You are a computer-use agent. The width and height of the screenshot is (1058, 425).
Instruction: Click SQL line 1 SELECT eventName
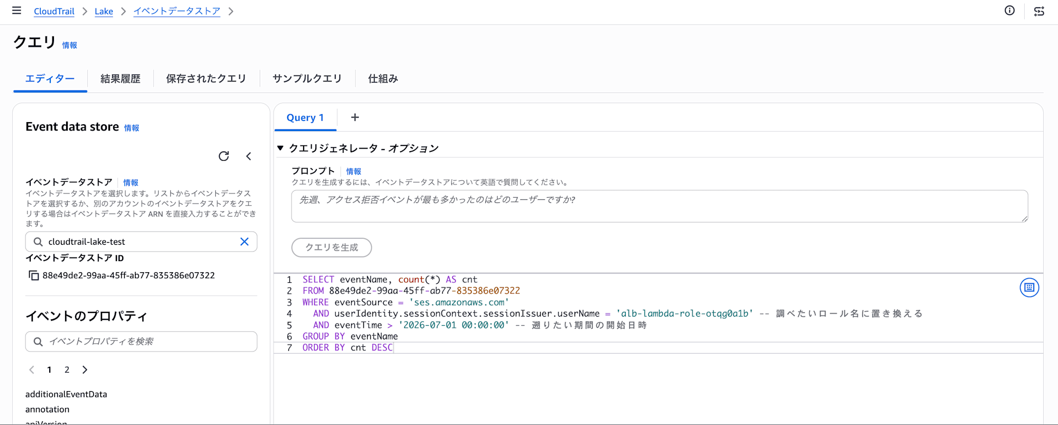coord(390,280)
